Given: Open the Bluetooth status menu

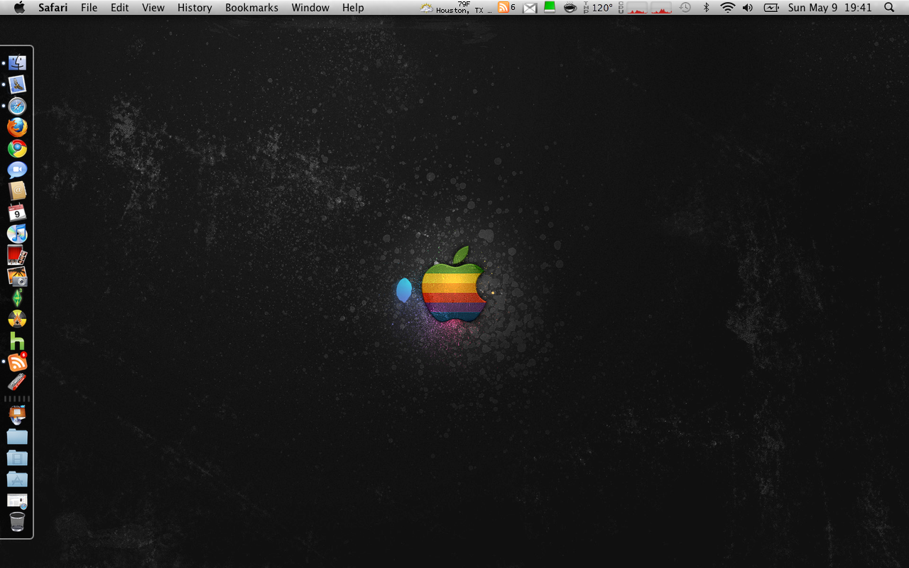Looking at the screenshot, I should coord(706,8).
